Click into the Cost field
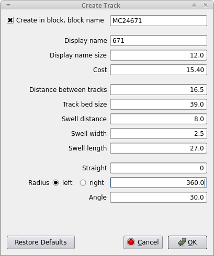214x256 pixels. [x=159, y=70]
